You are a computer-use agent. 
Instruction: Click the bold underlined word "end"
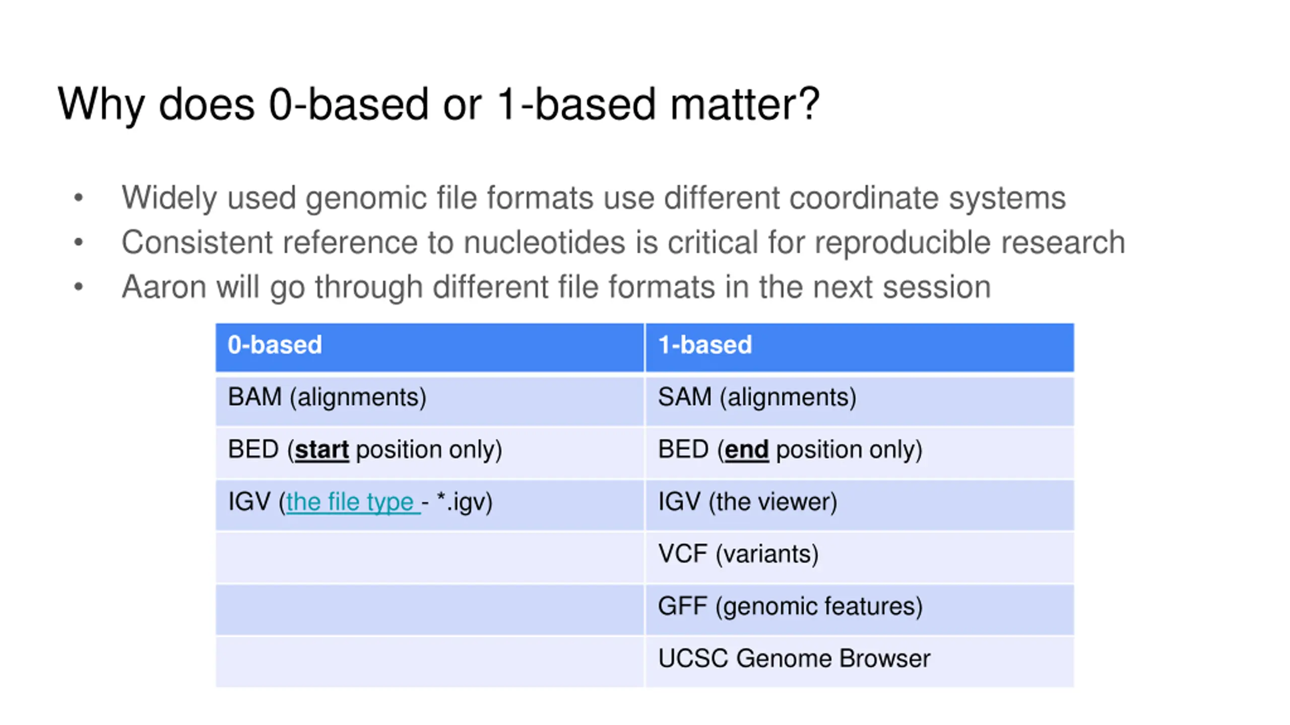tap(746, 450)
